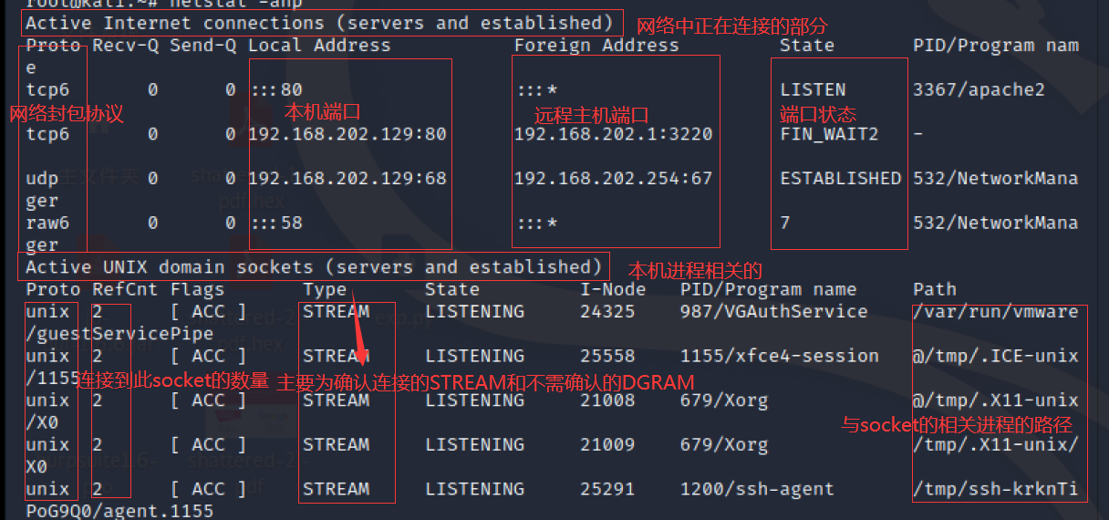
Task: Click program "1200/ssh-agent"
Action: pyautogui.click(x=757, y=489)
